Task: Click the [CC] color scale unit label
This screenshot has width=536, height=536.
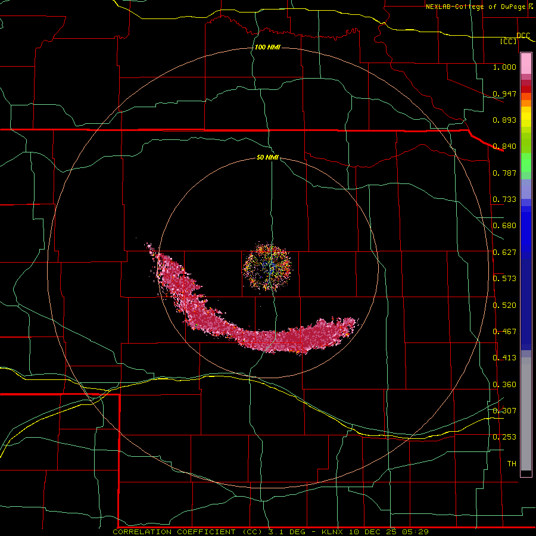Action: (509, 41)
